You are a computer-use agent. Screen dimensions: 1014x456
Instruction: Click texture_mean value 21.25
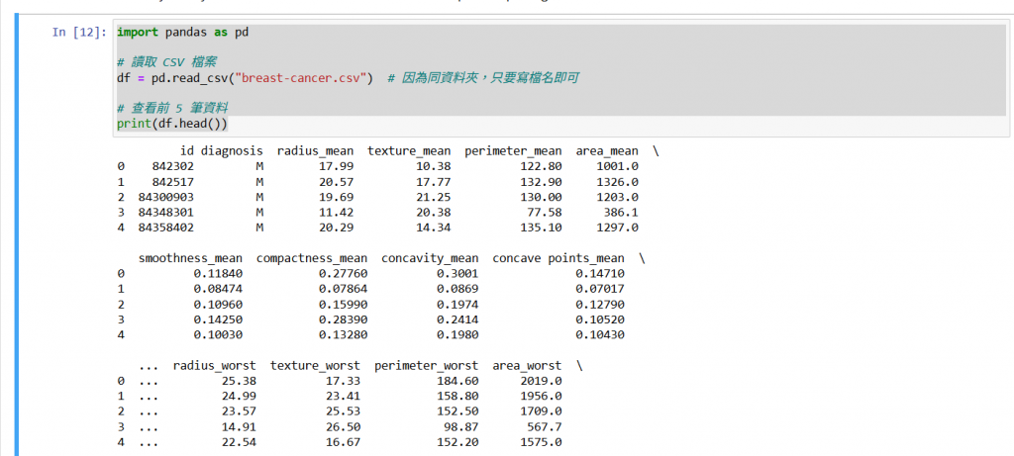tap(434, 197)
